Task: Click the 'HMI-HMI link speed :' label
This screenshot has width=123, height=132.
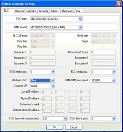Action: [x=77, y=80]
